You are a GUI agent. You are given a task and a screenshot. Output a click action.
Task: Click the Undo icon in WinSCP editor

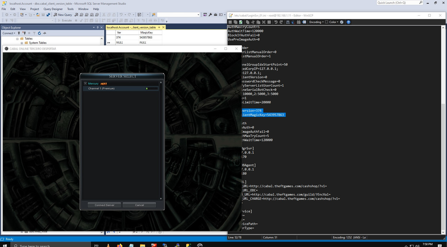click(x=276, y=22)
